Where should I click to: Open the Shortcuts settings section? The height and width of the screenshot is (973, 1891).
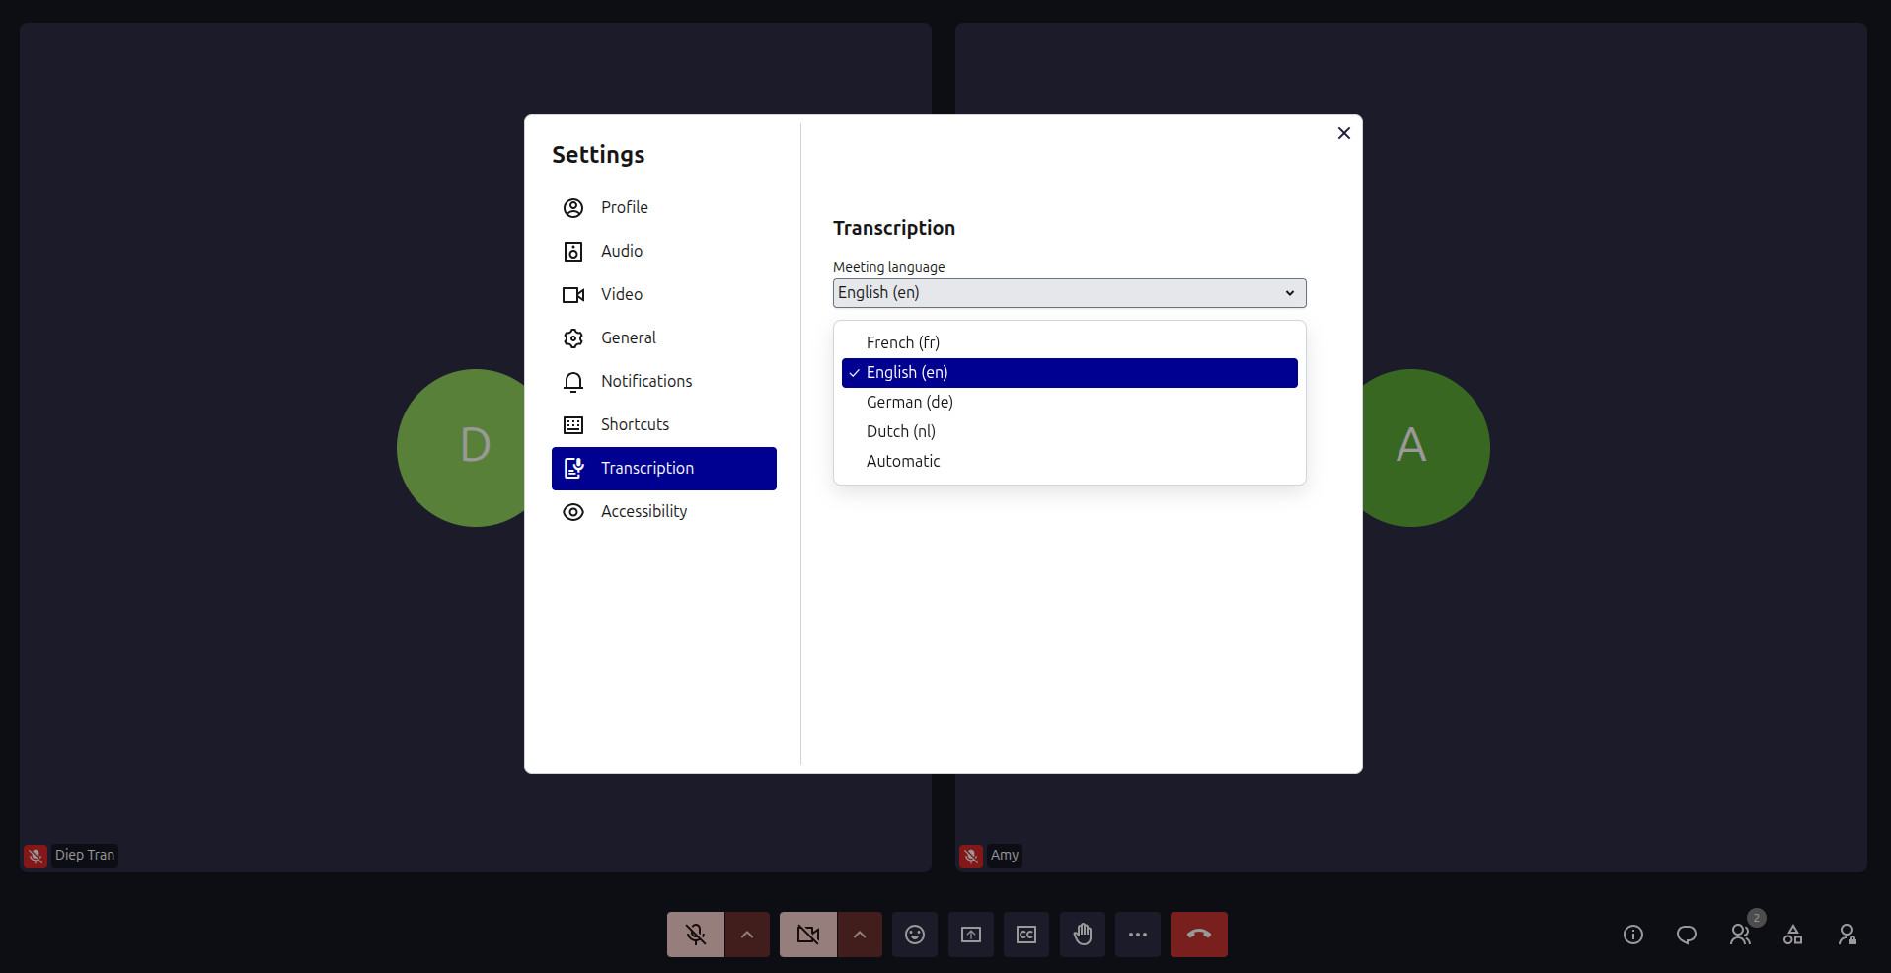pyautogui.click(x=663, y=424)
